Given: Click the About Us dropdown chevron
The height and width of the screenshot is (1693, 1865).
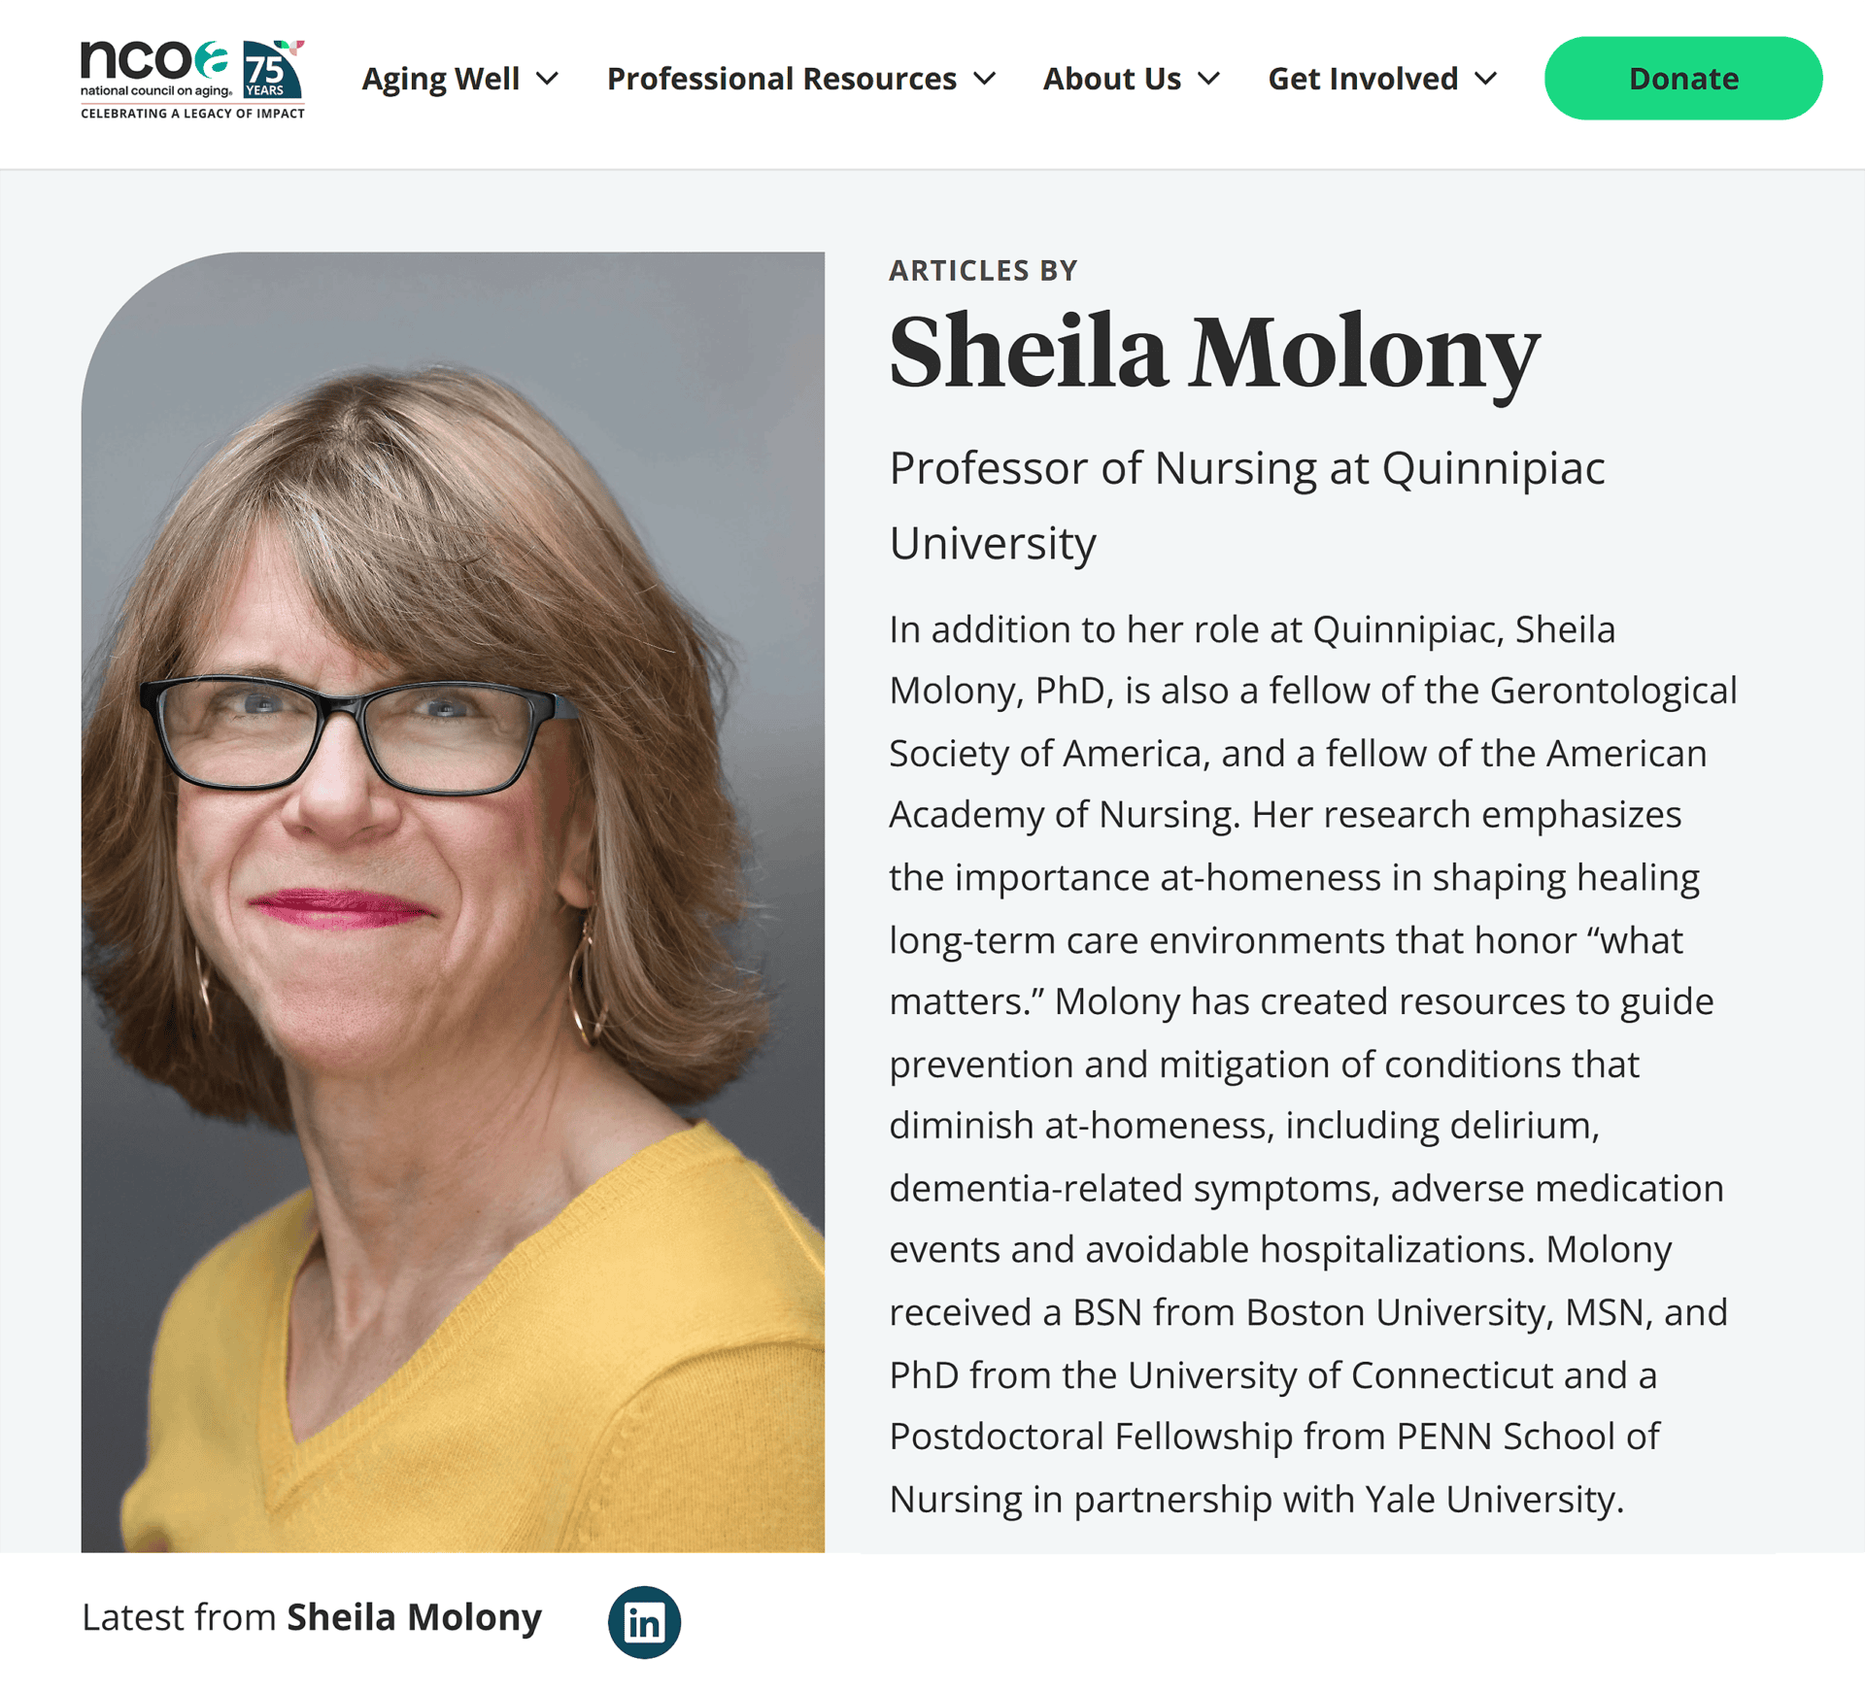Looking at the screenshot, I should pos(1208,79).
